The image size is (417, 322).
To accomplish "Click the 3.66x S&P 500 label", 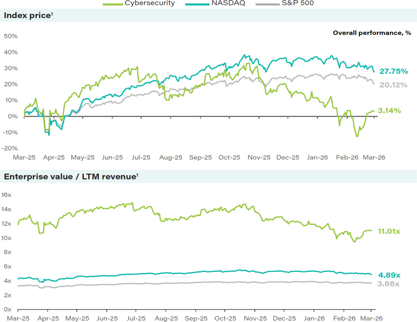I will point(389,284).
